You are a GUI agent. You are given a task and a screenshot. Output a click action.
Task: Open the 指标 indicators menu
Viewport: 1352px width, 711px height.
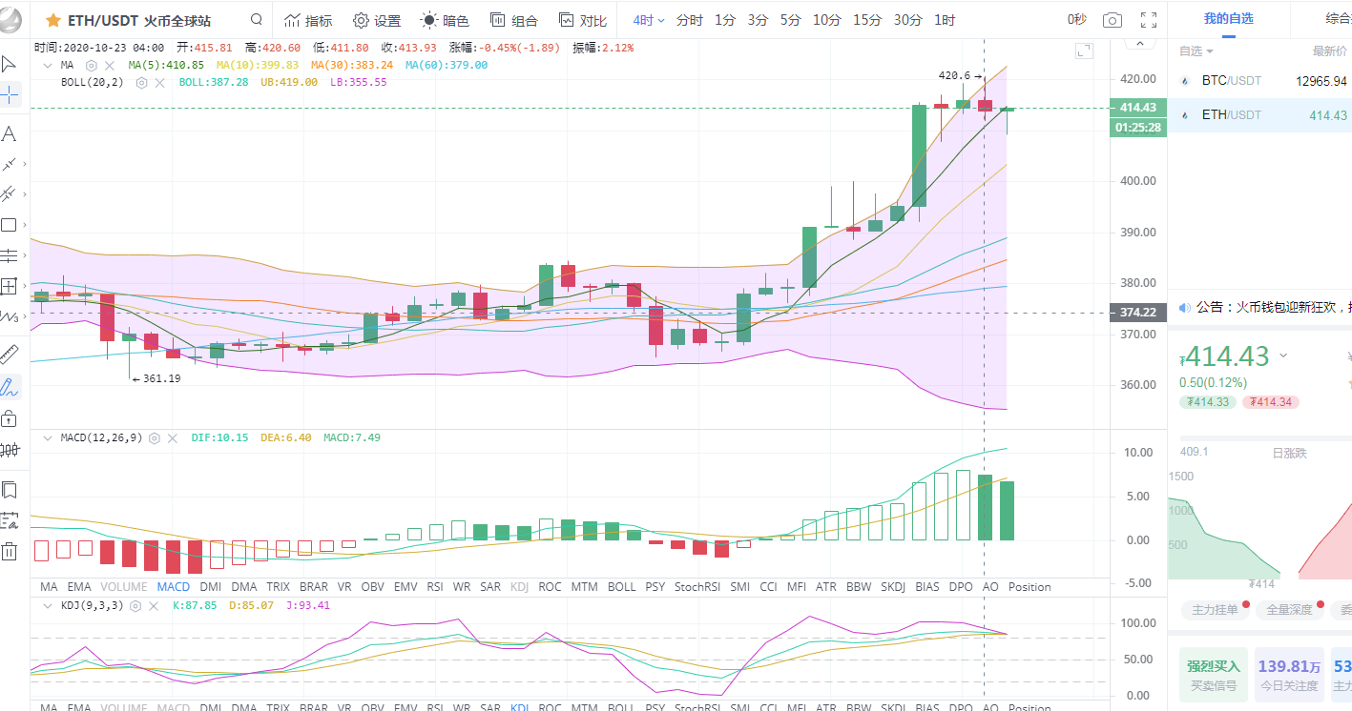308,20
